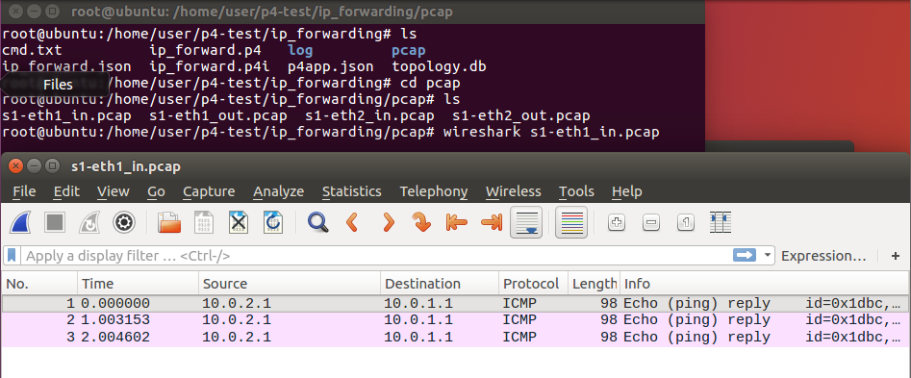This screenshot has width=911, height=378.
Task: Sort by Info column header
Action: (765, 284)
